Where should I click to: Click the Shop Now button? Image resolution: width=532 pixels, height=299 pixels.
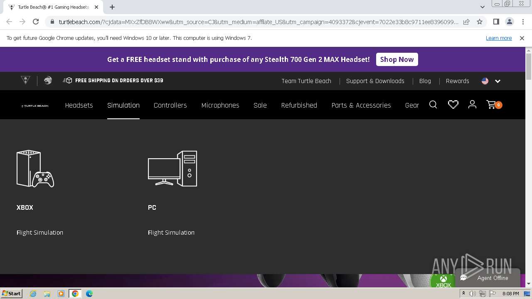pyautogui.click(x=397, y=59)
